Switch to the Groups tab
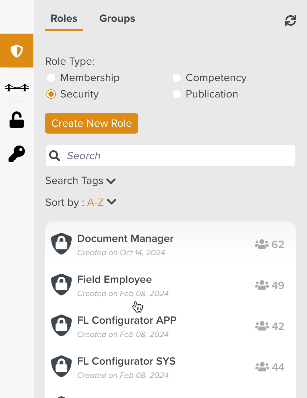This screenshot has height=398, width=307. coord(117,18)
